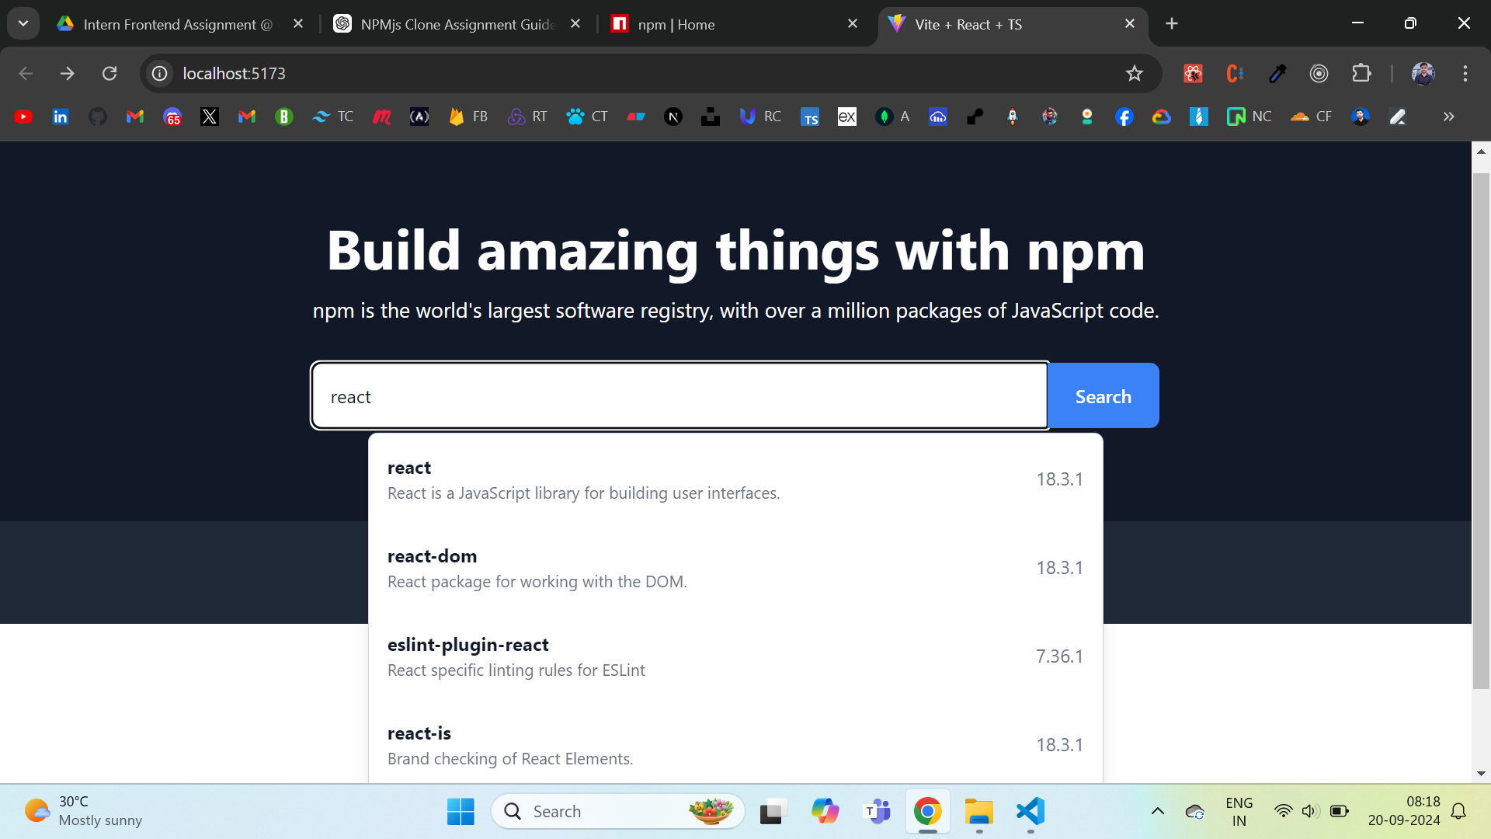Close the npm | Home tab
Screen dimensions: 1491x839
[x=853, y=24]
